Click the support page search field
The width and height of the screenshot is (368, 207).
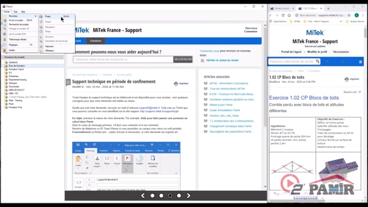tap(123, 59)
